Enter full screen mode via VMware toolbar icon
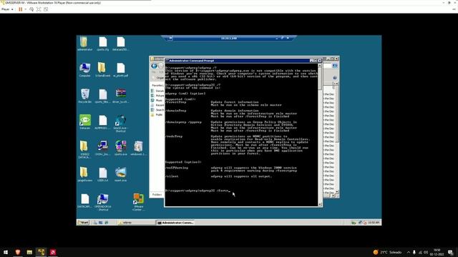This screenshot has height=257, width=458. point(39,9)
